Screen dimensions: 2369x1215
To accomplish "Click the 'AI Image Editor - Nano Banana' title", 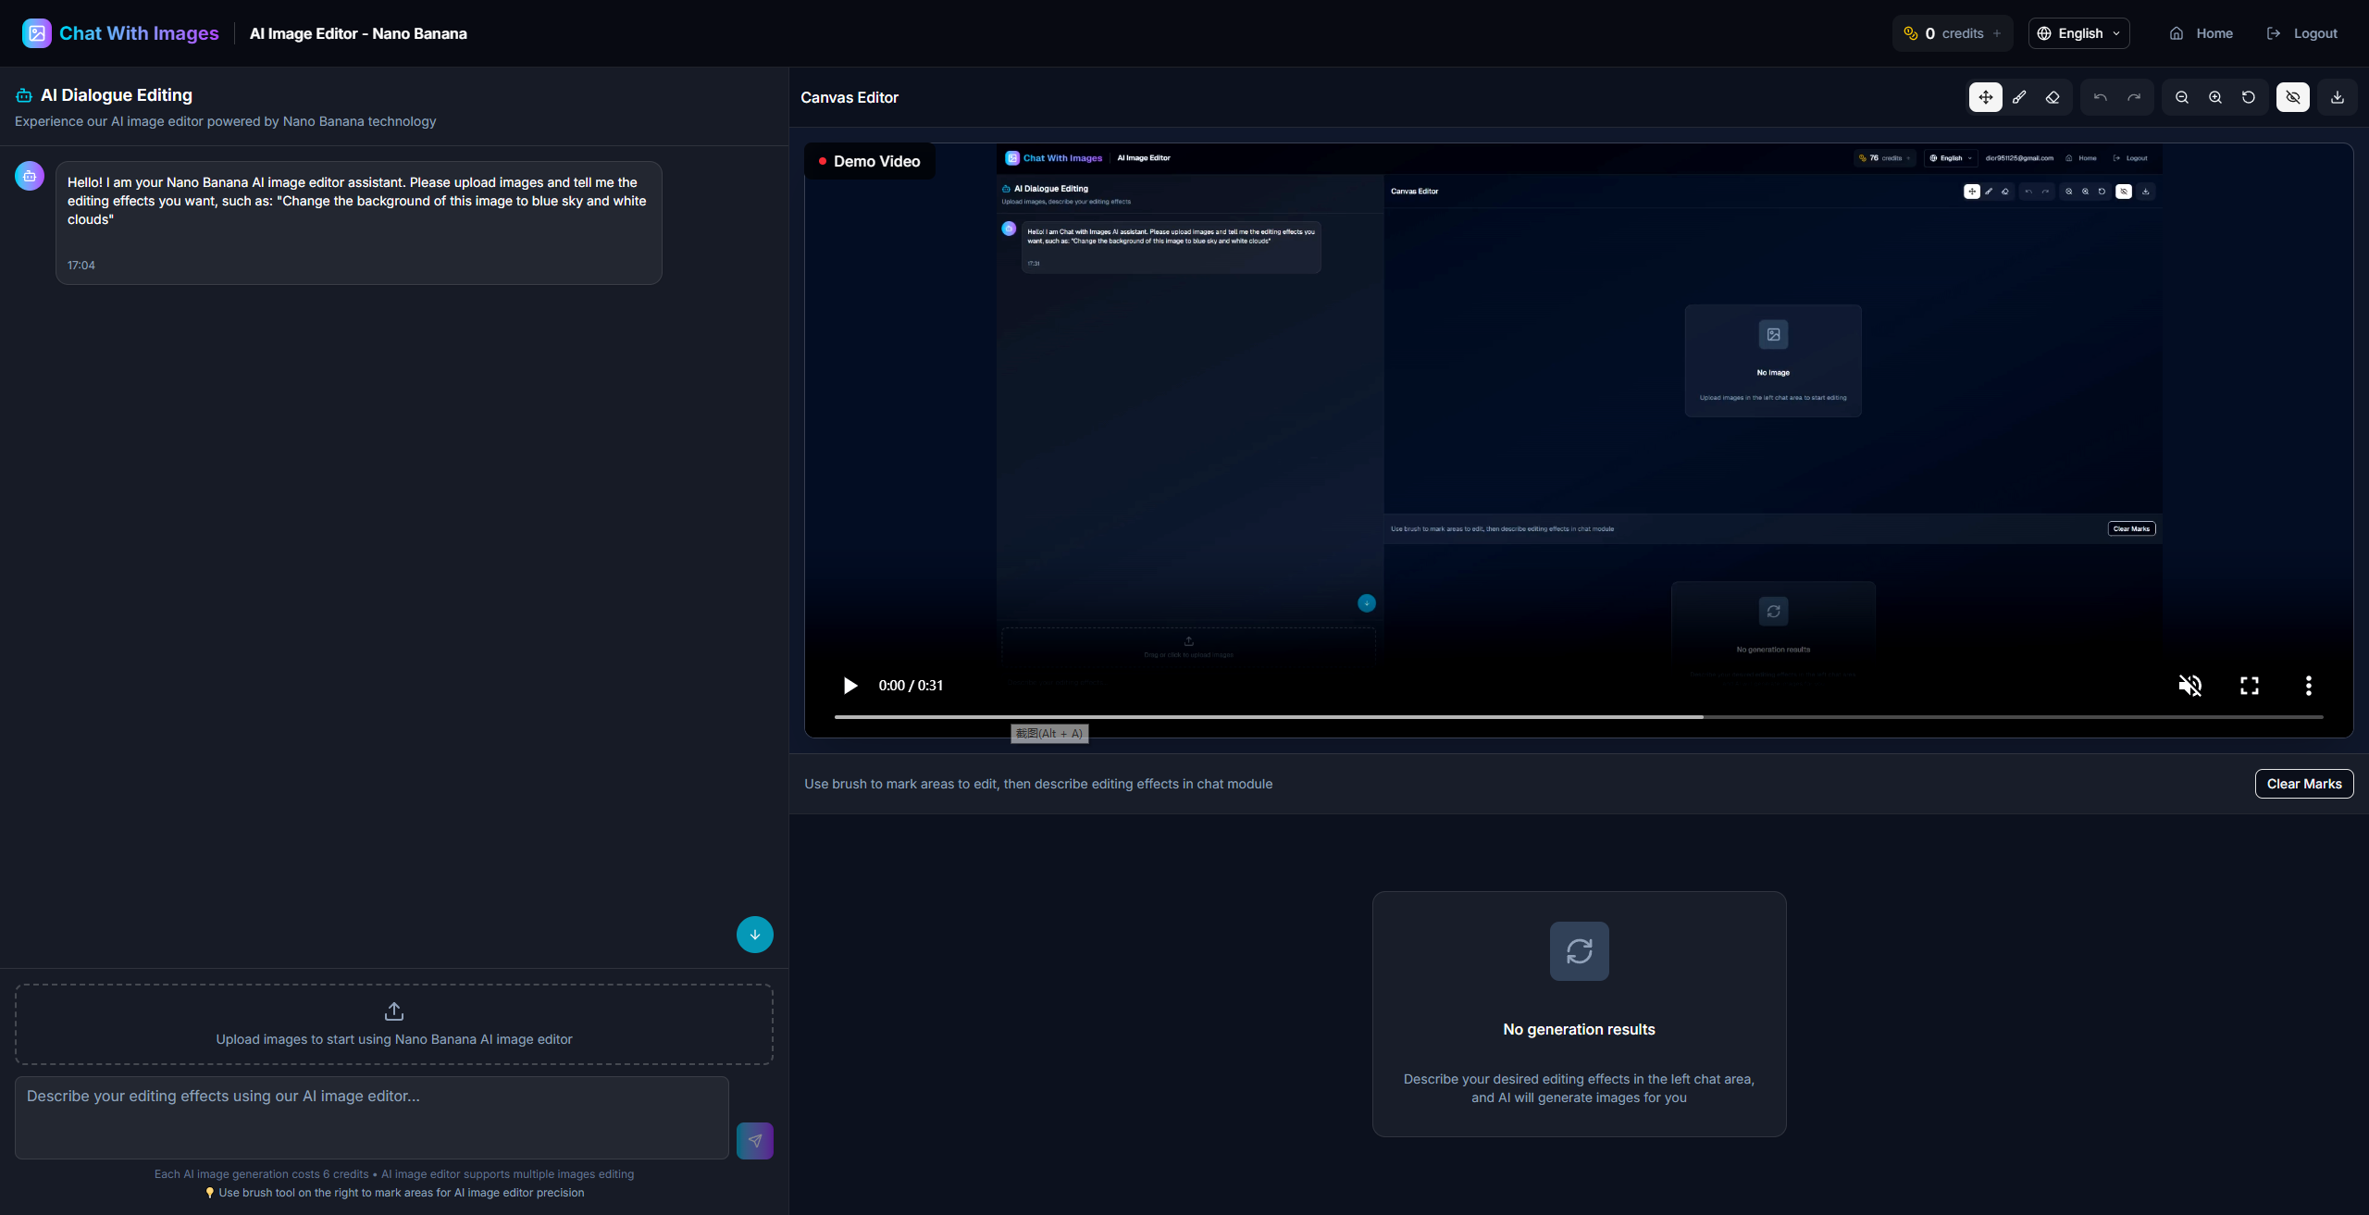I will coord(359,33).
